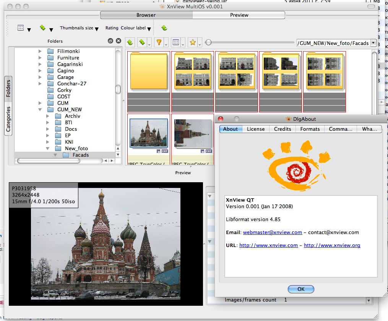Click the folder tree scroll down arrow
This screenshot has height=321, width=388.
pyautogui.click(x=118, y=154)
